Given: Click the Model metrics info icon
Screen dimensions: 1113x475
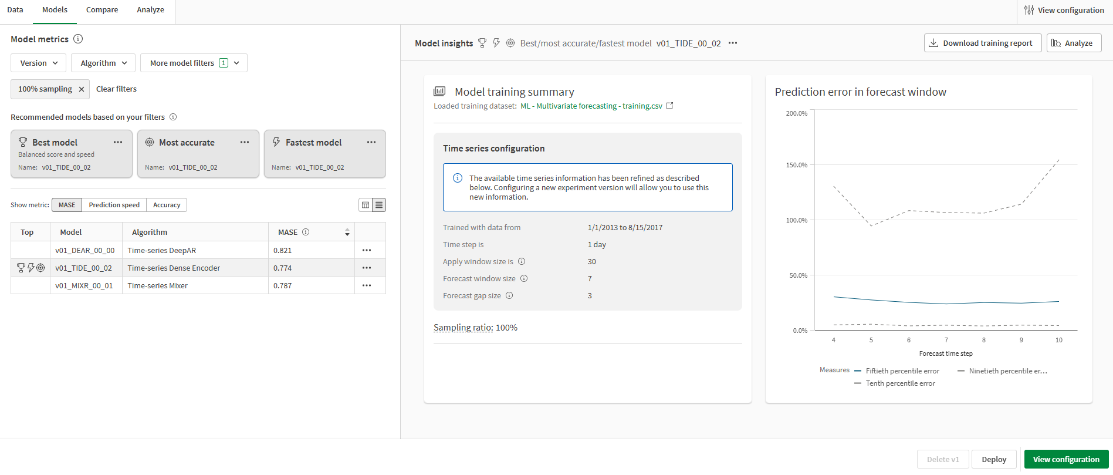Looking at the screenshot, I should coord(78,39).
